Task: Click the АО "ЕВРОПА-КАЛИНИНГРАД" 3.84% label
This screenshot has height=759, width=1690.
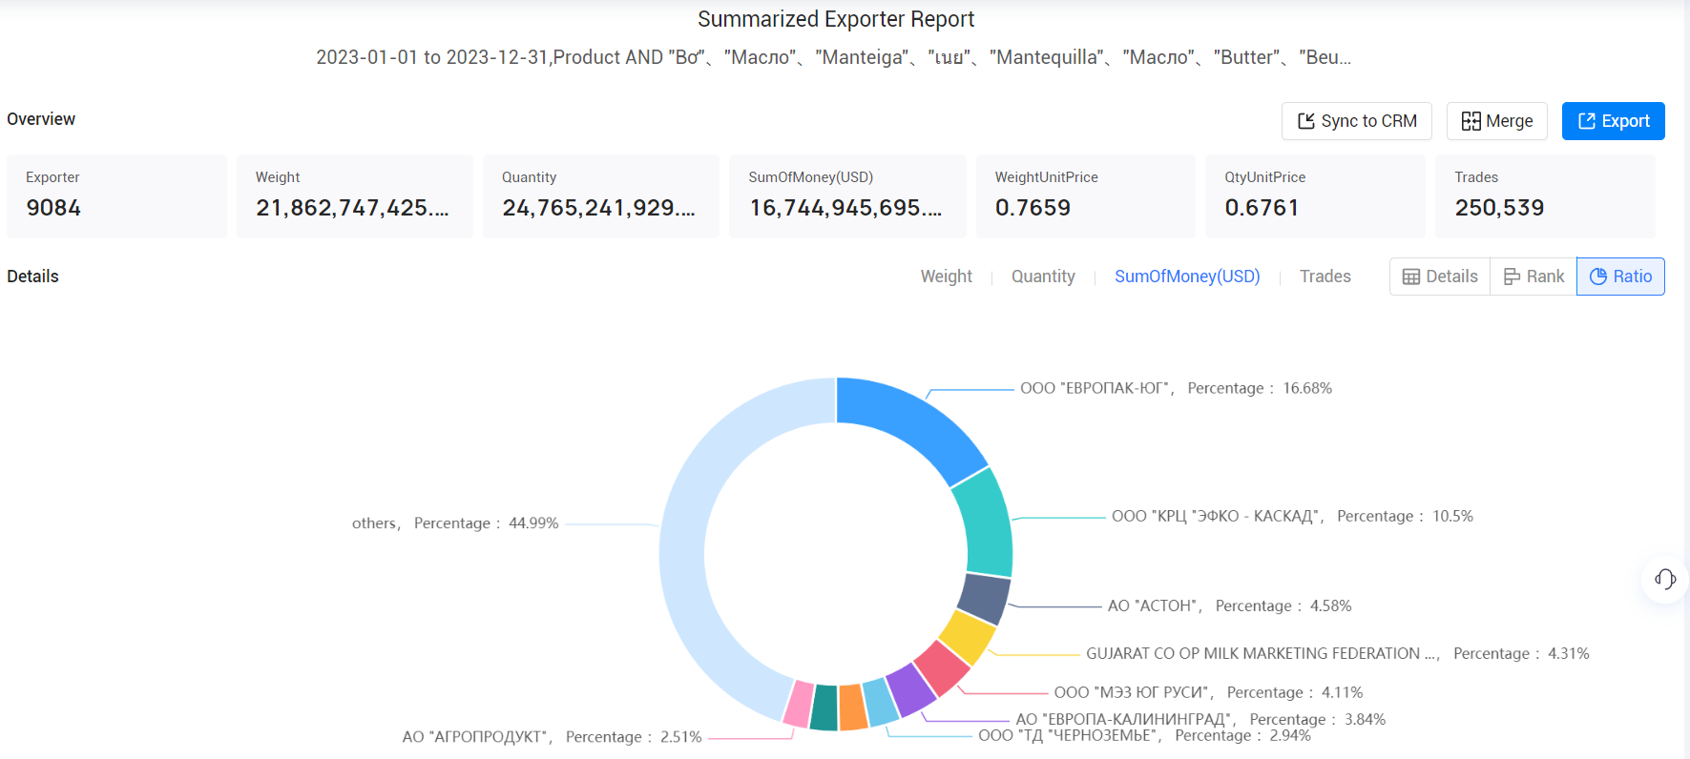Action: [1200, 719]
